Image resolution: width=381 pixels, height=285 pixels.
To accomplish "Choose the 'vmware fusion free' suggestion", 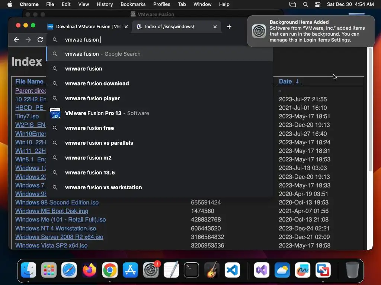I will point(160,128).
